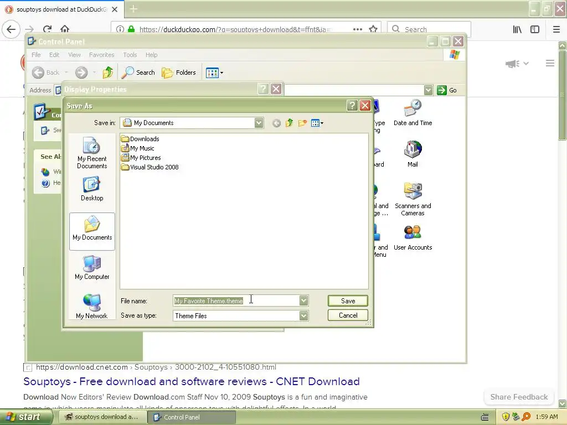
Task: Switch to Control Panel taskbar item
Action: tap(192, 417)
